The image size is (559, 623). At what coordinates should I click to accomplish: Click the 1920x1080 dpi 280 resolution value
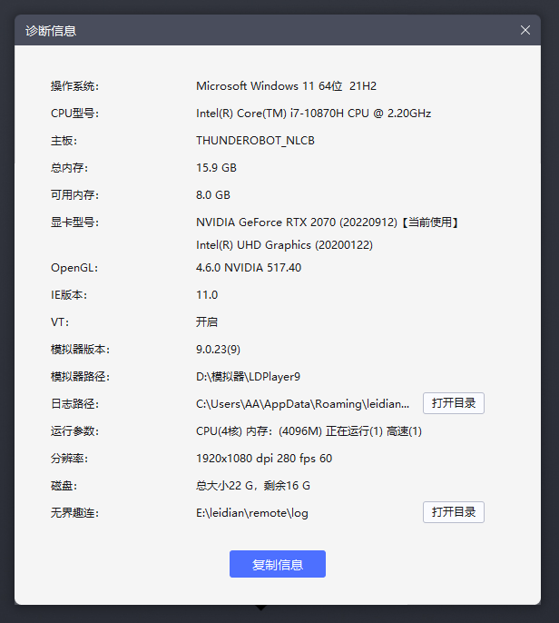pos(264,459)
